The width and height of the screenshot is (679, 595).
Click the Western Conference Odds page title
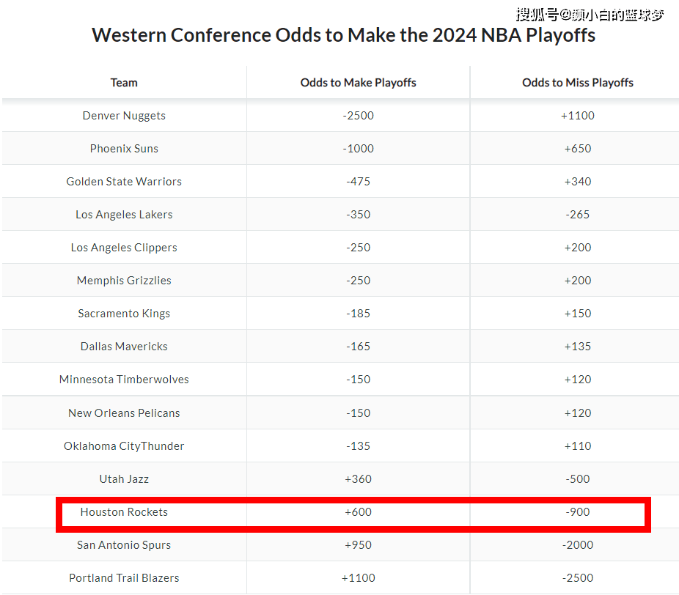point(343,35)
